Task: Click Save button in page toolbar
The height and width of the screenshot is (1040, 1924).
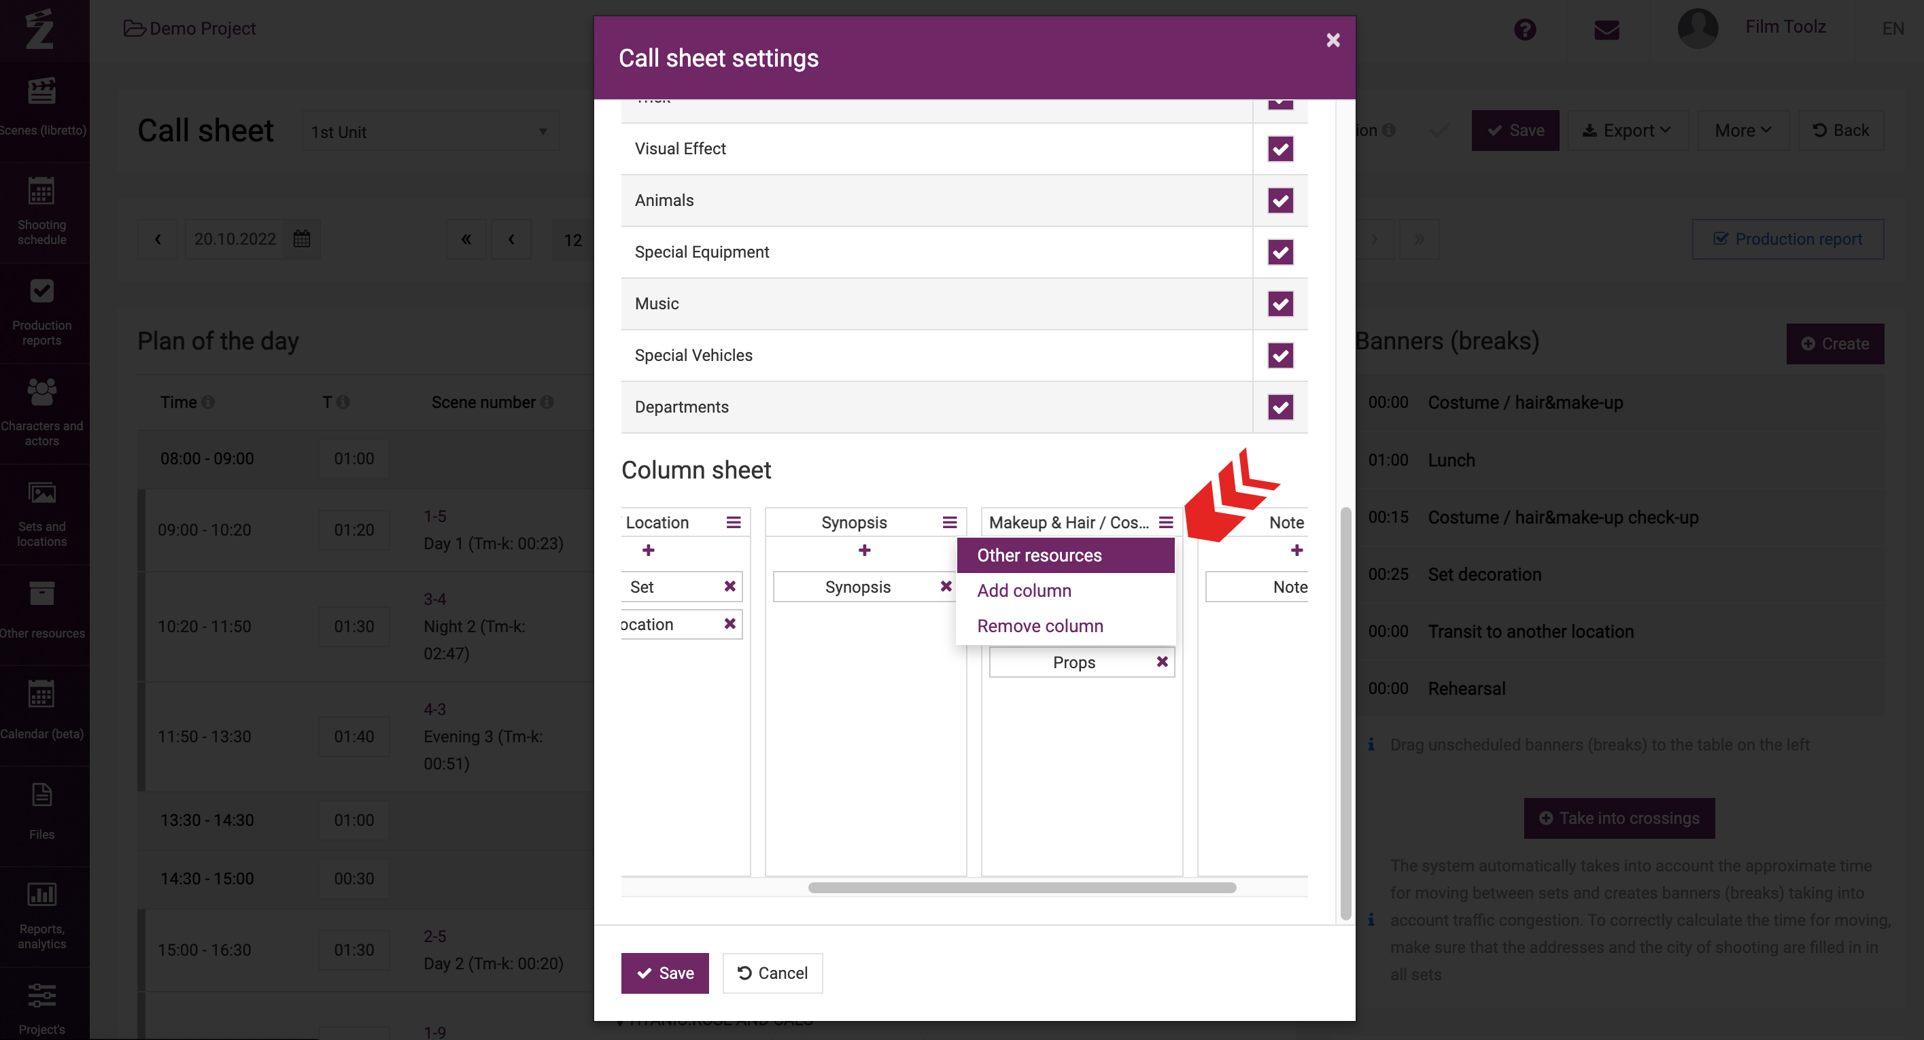Action: tap(1515, 130)
